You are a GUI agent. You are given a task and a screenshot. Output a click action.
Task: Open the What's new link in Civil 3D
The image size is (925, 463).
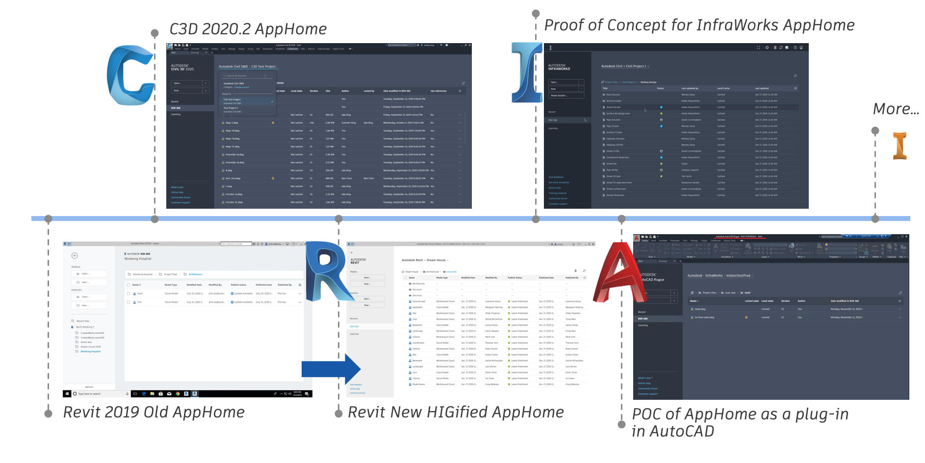pos(177,187)
